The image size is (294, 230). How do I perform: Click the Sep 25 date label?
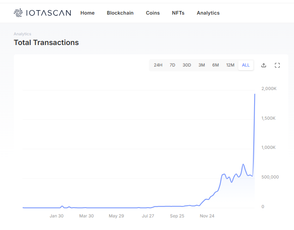[177, 216]
